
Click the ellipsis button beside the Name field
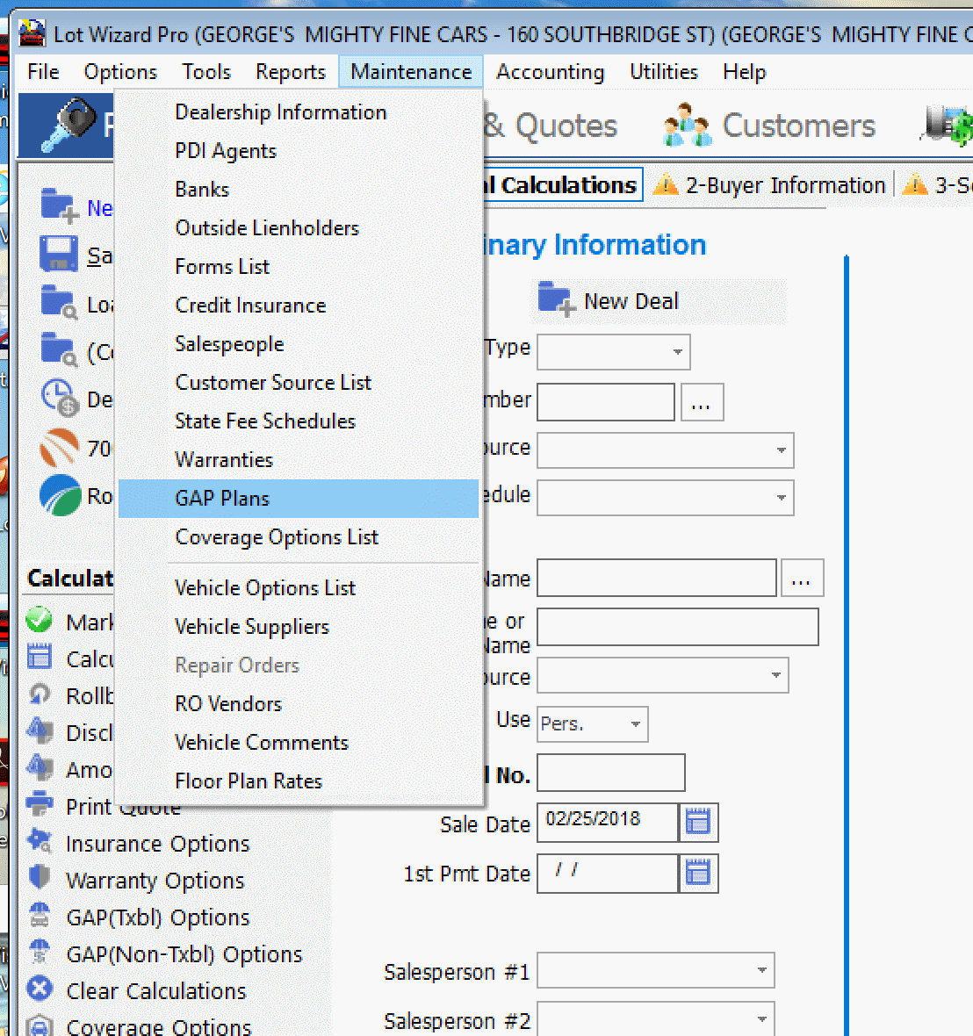[802, 578]
